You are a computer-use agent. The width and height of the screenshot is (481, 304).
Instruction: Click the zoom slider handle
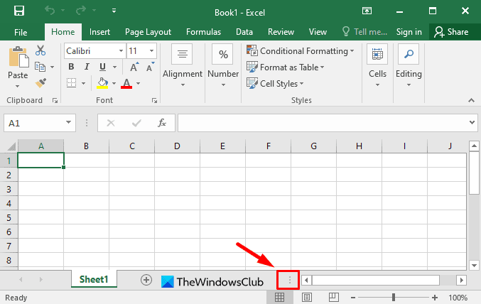394,297
